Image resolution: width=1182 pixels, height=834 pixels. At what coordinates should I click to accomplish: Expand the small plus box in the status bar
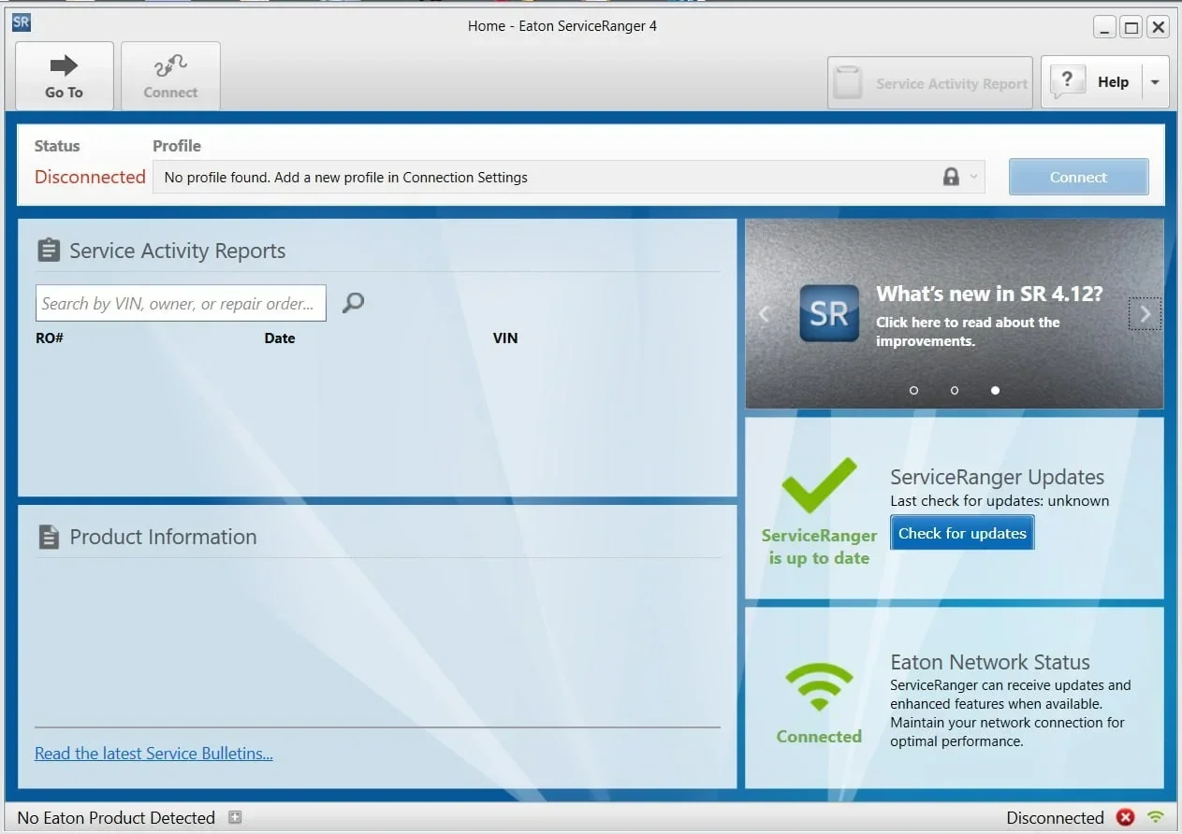[x=235, y=818]
